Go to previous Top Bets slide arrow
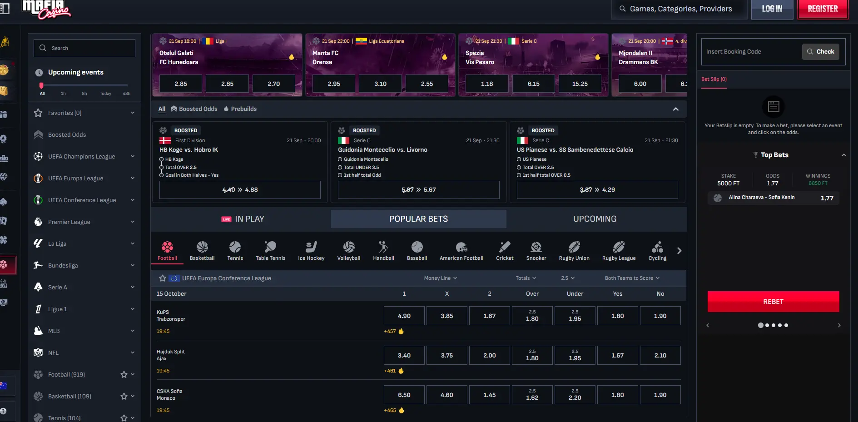Screen dimensions: 858x422 [708, 325]
